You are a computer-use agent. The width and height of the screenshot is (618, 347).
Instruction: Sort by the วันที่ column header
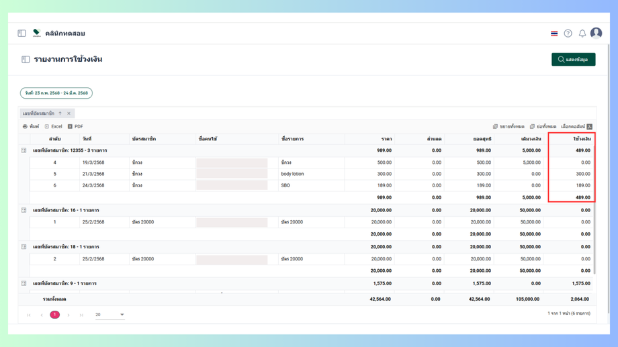point(104,139)
